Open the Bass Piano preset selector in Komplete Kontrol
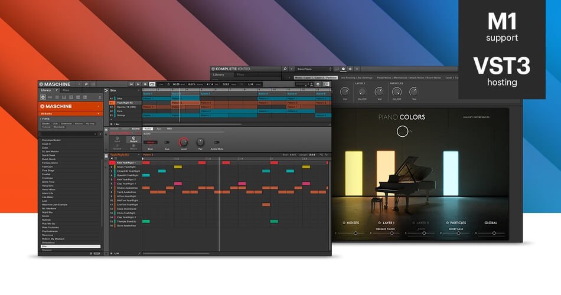561x295 pixels. [x=314, y=69]
